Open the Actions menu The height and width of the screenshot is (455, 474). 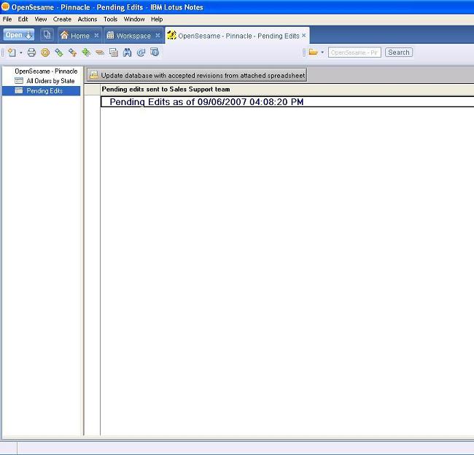(x=88, y=19)
